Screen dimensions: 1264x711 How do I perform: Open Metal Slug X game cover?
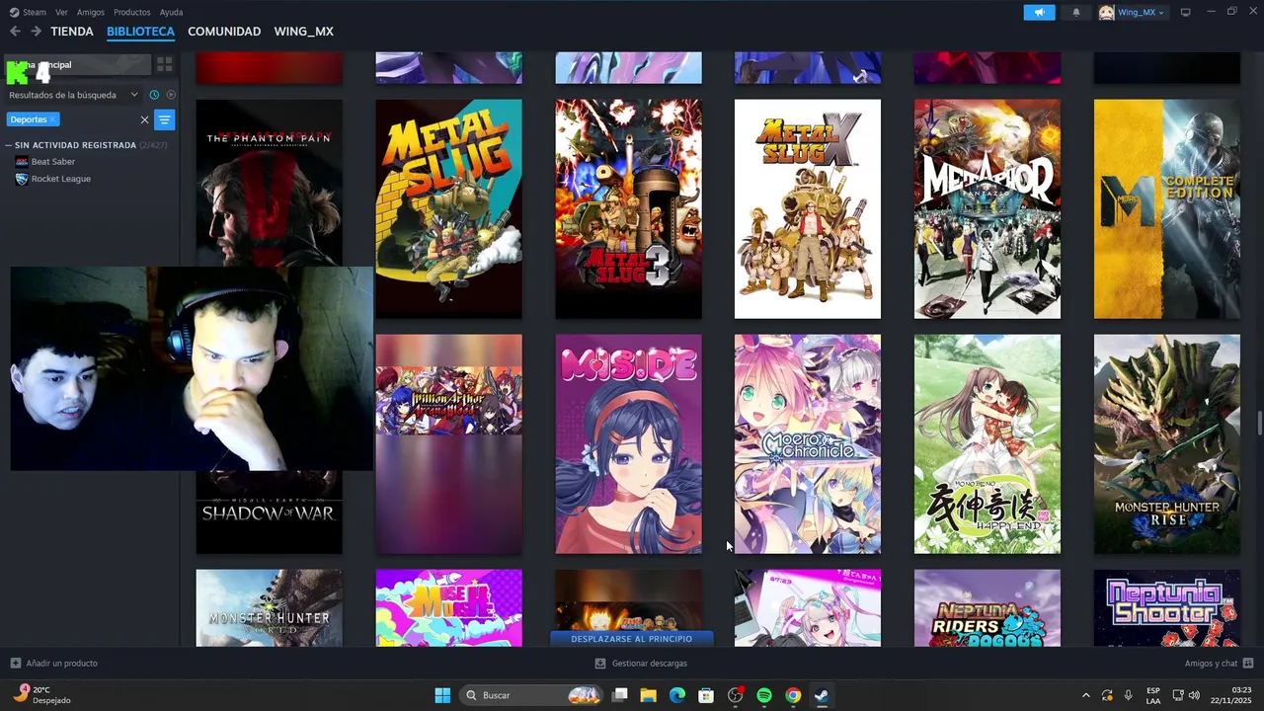coord(808,208)
